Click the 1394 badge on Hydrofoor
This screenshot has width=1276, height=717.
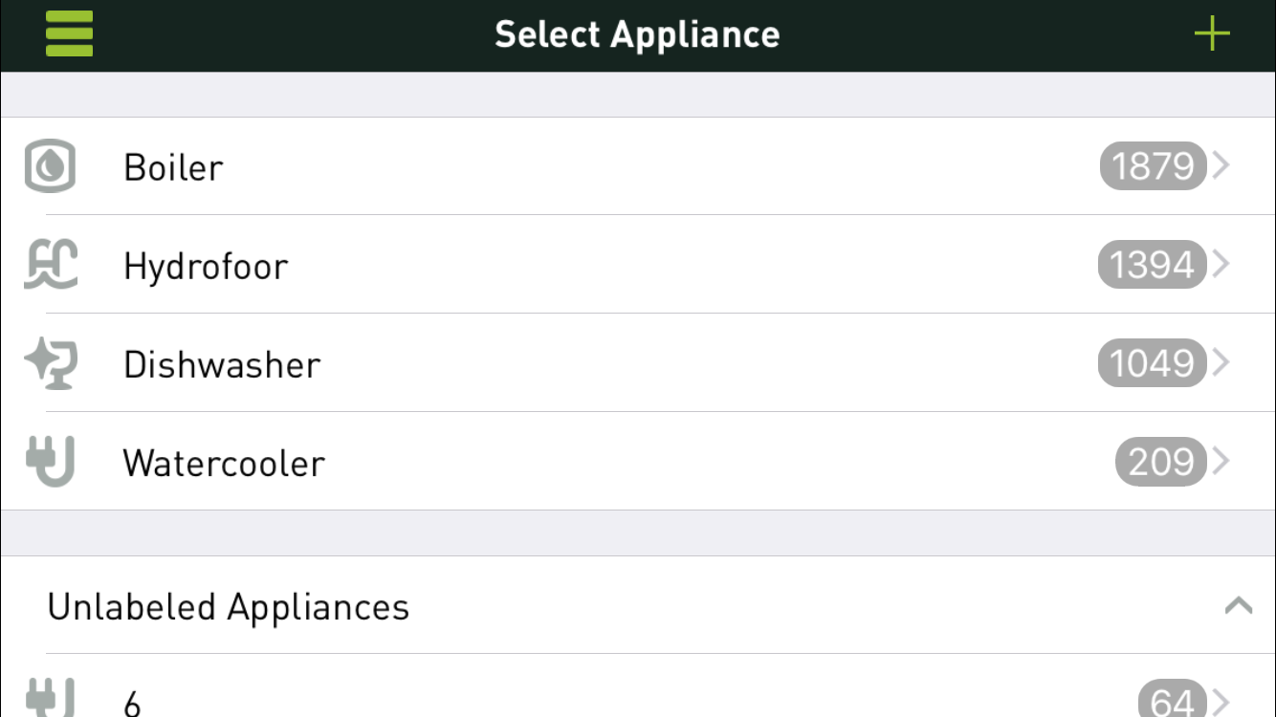(1152, 265)
